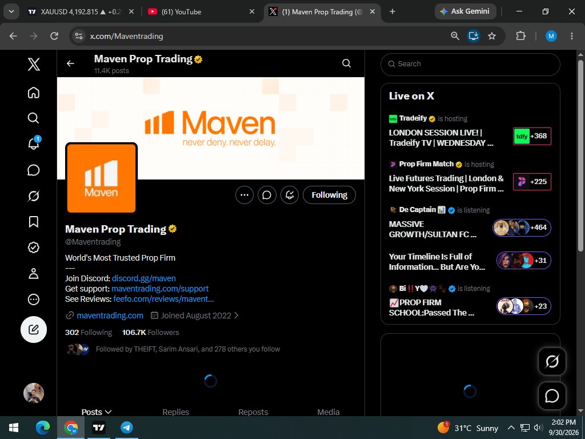
Task: Open Explore search icon in sidebar
Action: (x=34, y=118)
